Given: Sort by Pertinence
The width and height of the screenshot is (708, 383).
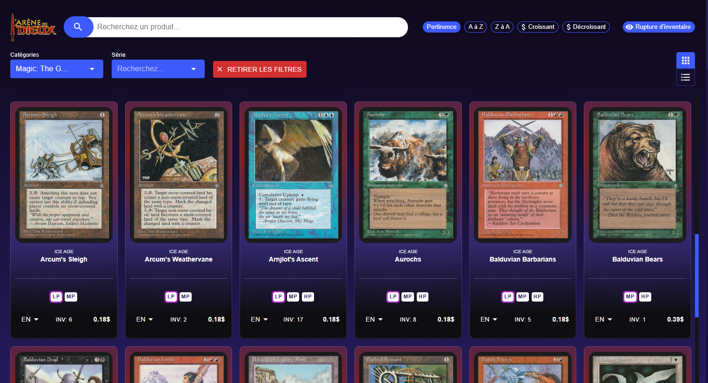Looking at the screenshot, I should pyautogui.click(x=441, y=27).
